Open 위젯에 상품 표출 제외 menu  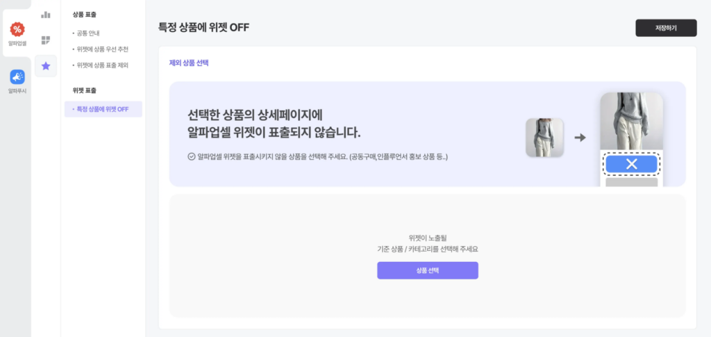coord(102,65)
